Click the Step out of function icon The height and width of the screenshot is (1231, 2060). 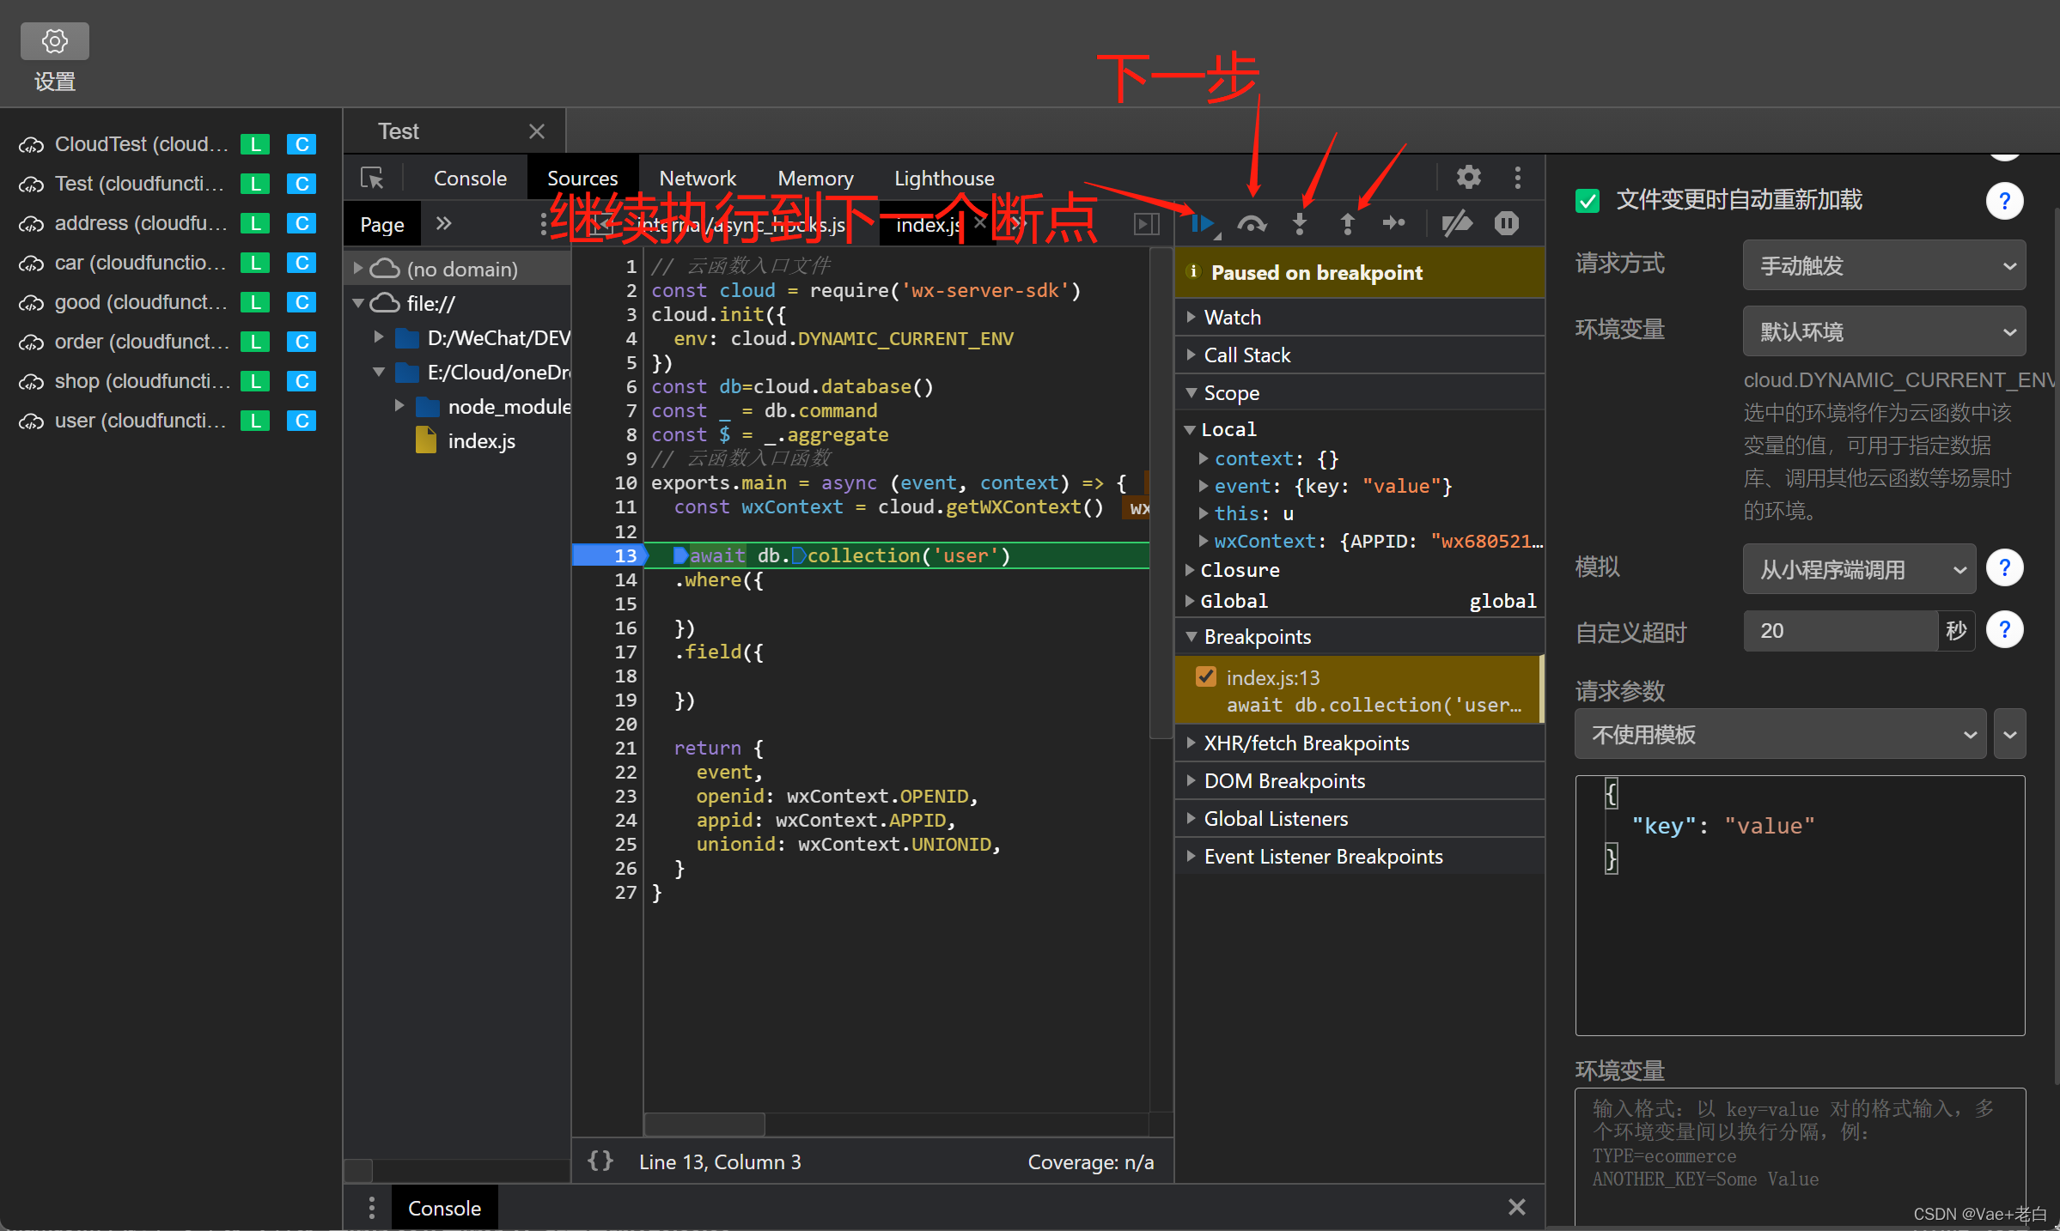click(1347, 224)
